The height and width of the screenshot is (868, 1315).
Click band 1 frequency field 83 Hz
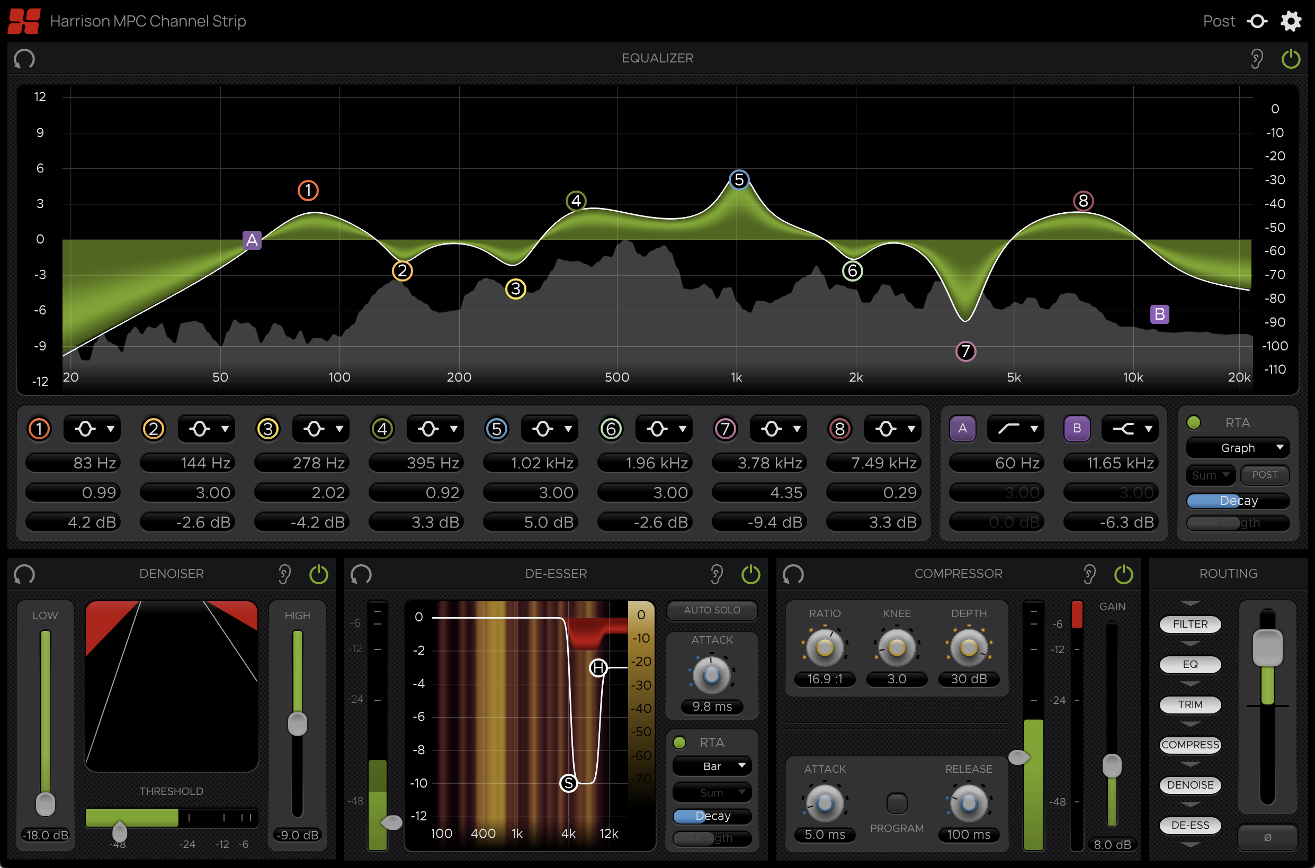coord(73,462)
